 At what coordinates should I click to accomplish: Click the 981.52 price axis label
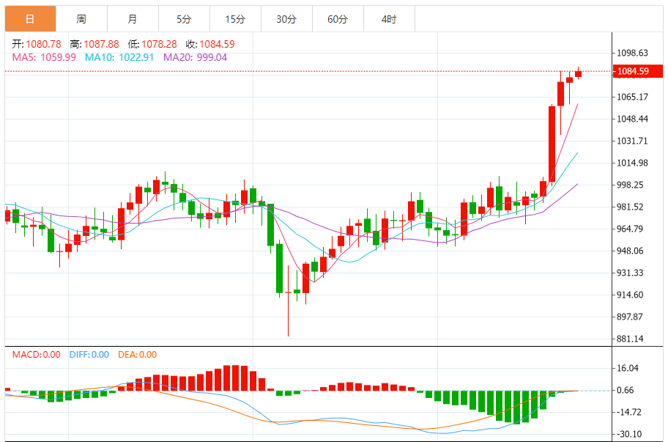coord(630,207)
